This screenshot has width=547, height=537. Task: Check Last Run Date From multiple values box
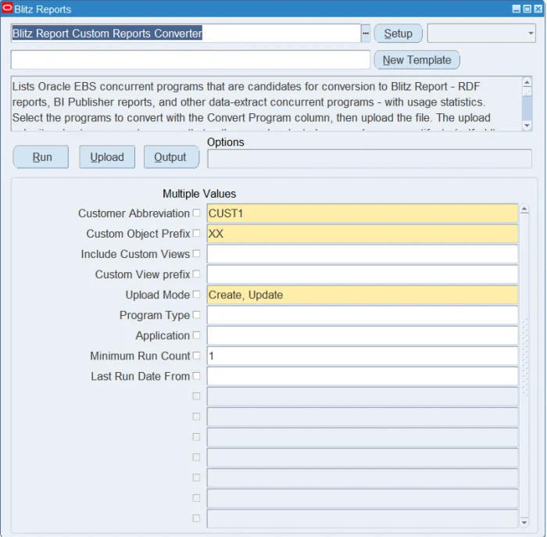[x=196, y=376]
